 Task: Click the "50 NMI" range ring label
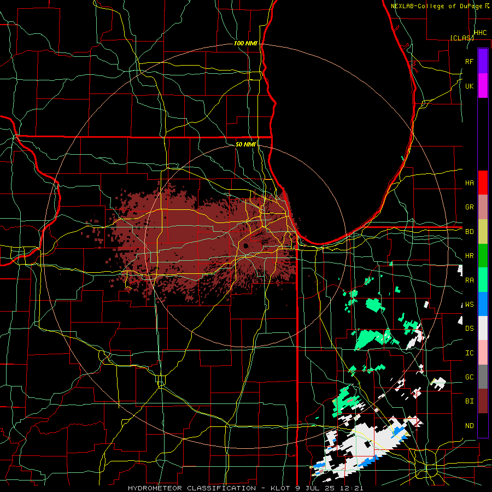coord(245,144)
